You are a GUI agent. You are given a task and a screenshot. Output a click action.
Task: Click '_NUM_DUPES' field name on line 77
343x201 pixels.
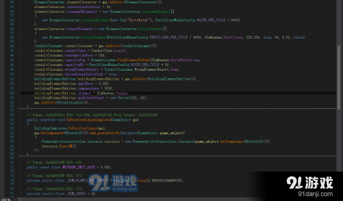click(x=76, y=194)
